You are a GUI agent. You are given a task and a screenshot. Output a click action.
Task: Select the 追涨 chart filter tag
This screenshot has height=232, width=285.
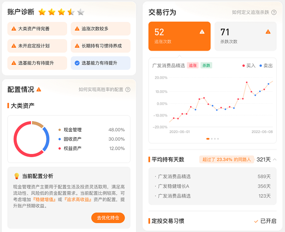click(x=192, y=66)
